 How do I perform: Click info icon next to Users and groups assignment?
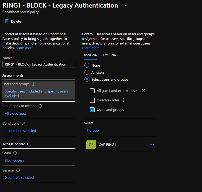pos(33,84)
